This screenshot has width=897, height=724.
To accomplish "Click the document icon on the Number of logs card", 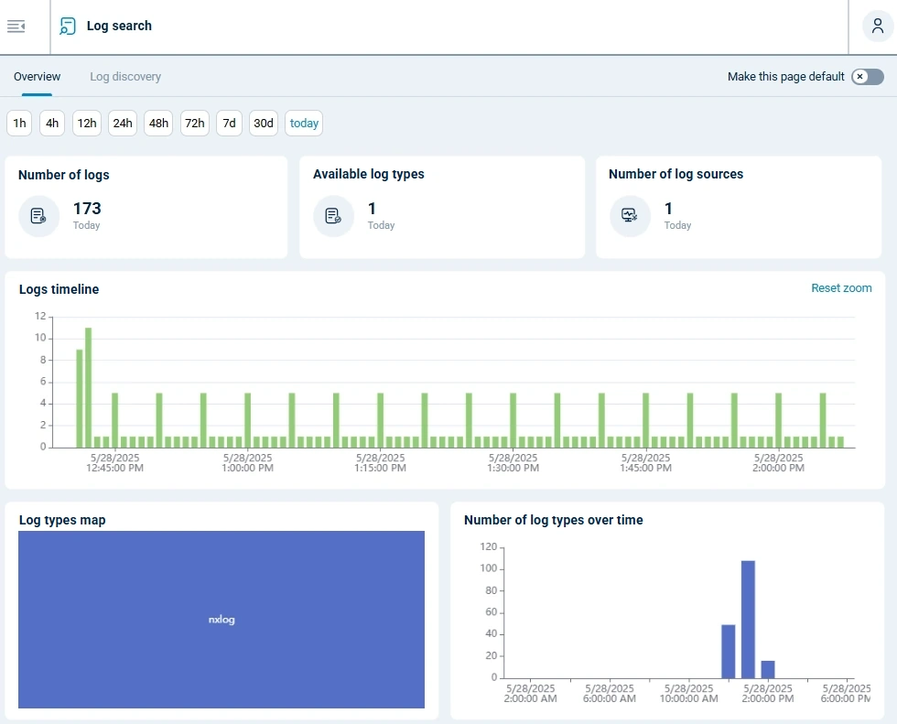I will pos(38,217).
